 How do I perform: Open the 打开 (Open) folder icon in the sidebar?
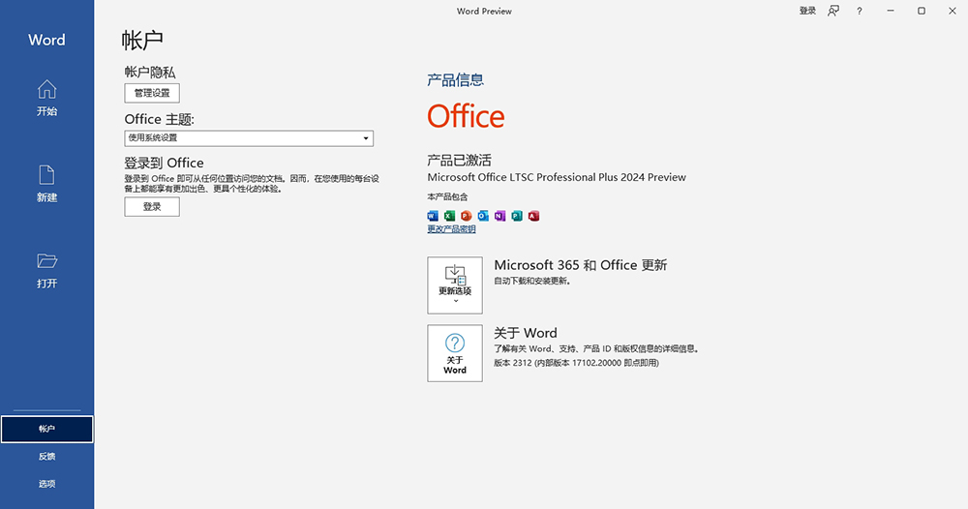46,261
